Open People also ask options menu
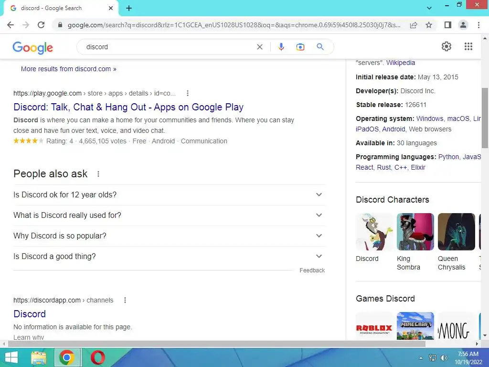 98,174
